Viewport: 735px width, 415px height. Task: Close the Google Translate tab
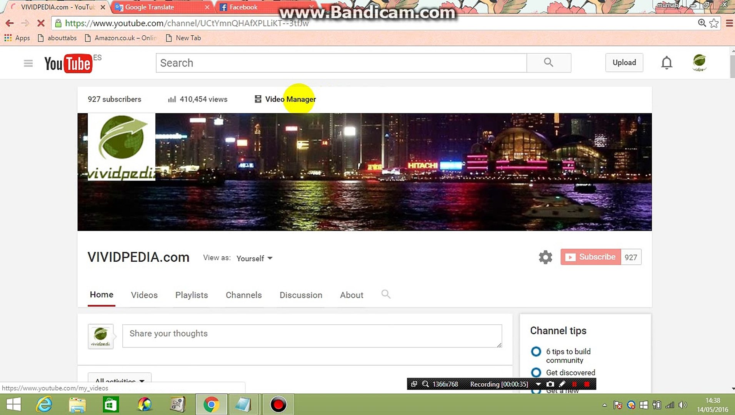coord(207,7)
